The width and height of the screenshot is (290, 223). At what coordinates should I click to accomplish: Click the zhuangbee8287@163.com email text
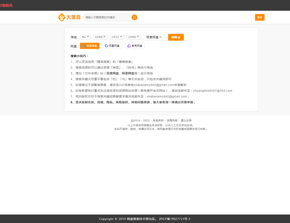coord(213,91)
